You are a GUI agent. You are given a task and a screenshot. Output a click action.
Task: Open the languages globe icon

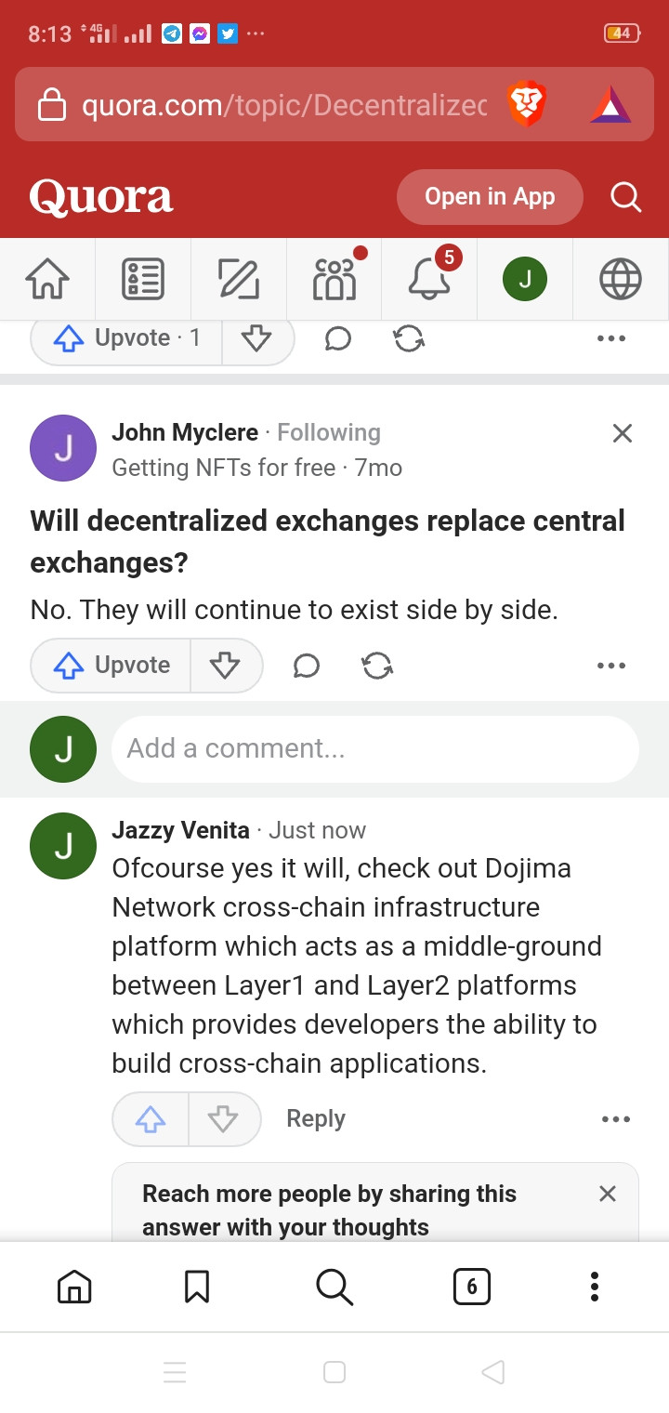621,279
